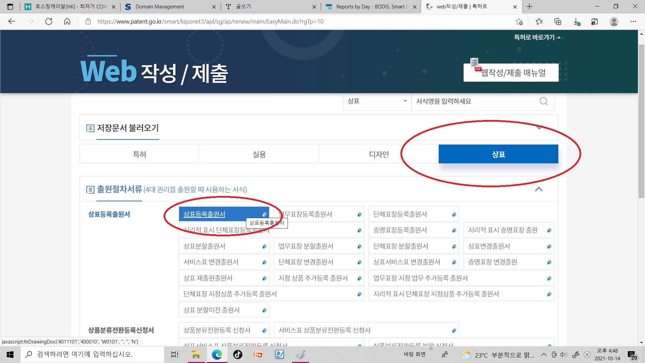Click the form name search magnifier icon
The height and width of the screenshot is (363, 645).
click(x=543, y=101)
